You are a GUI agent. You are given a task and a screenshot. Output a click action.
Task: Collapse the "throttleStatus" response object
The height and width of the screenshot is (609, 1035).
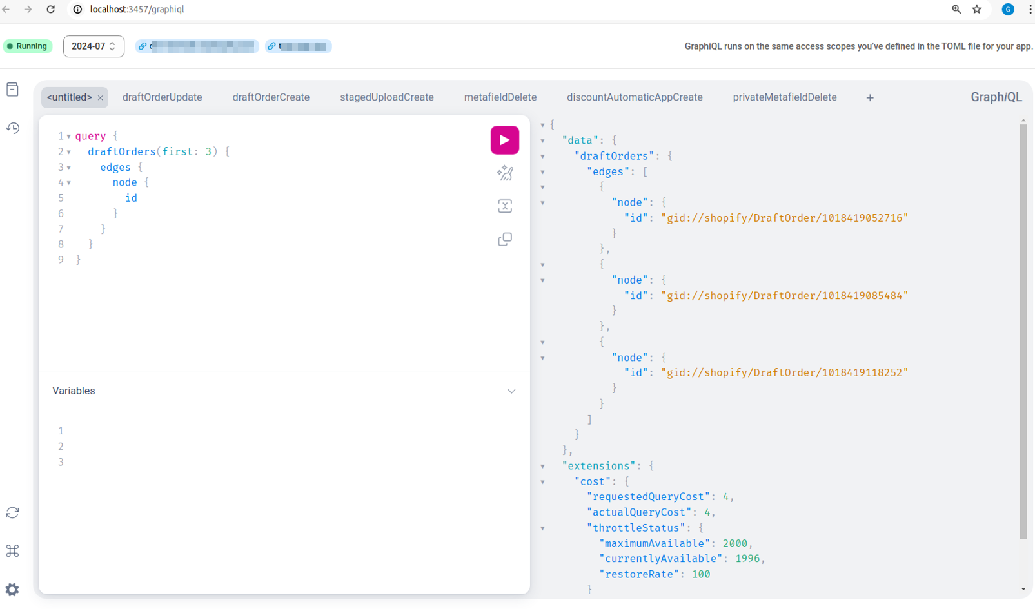coord(542,528)
